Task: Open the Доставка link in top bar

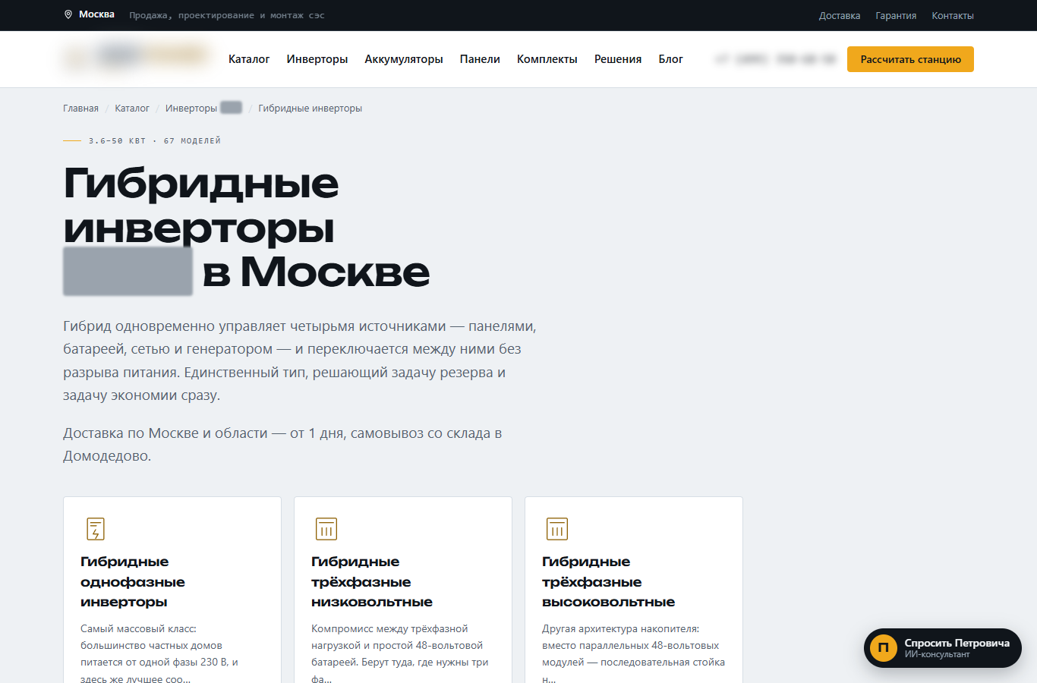Action: [x=840, y=15]
